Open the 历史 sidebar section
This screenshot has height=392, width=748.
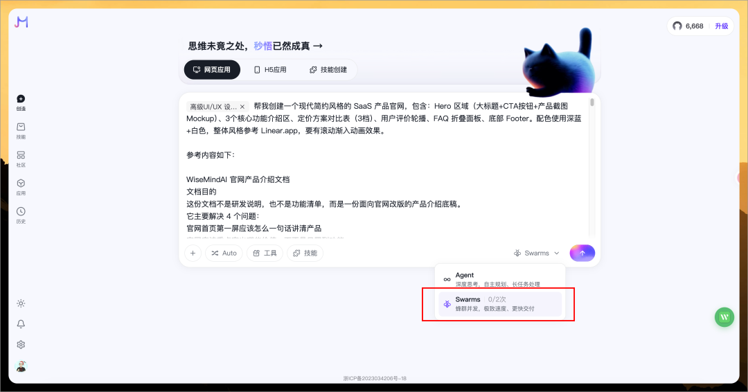(x=21, y=215)
